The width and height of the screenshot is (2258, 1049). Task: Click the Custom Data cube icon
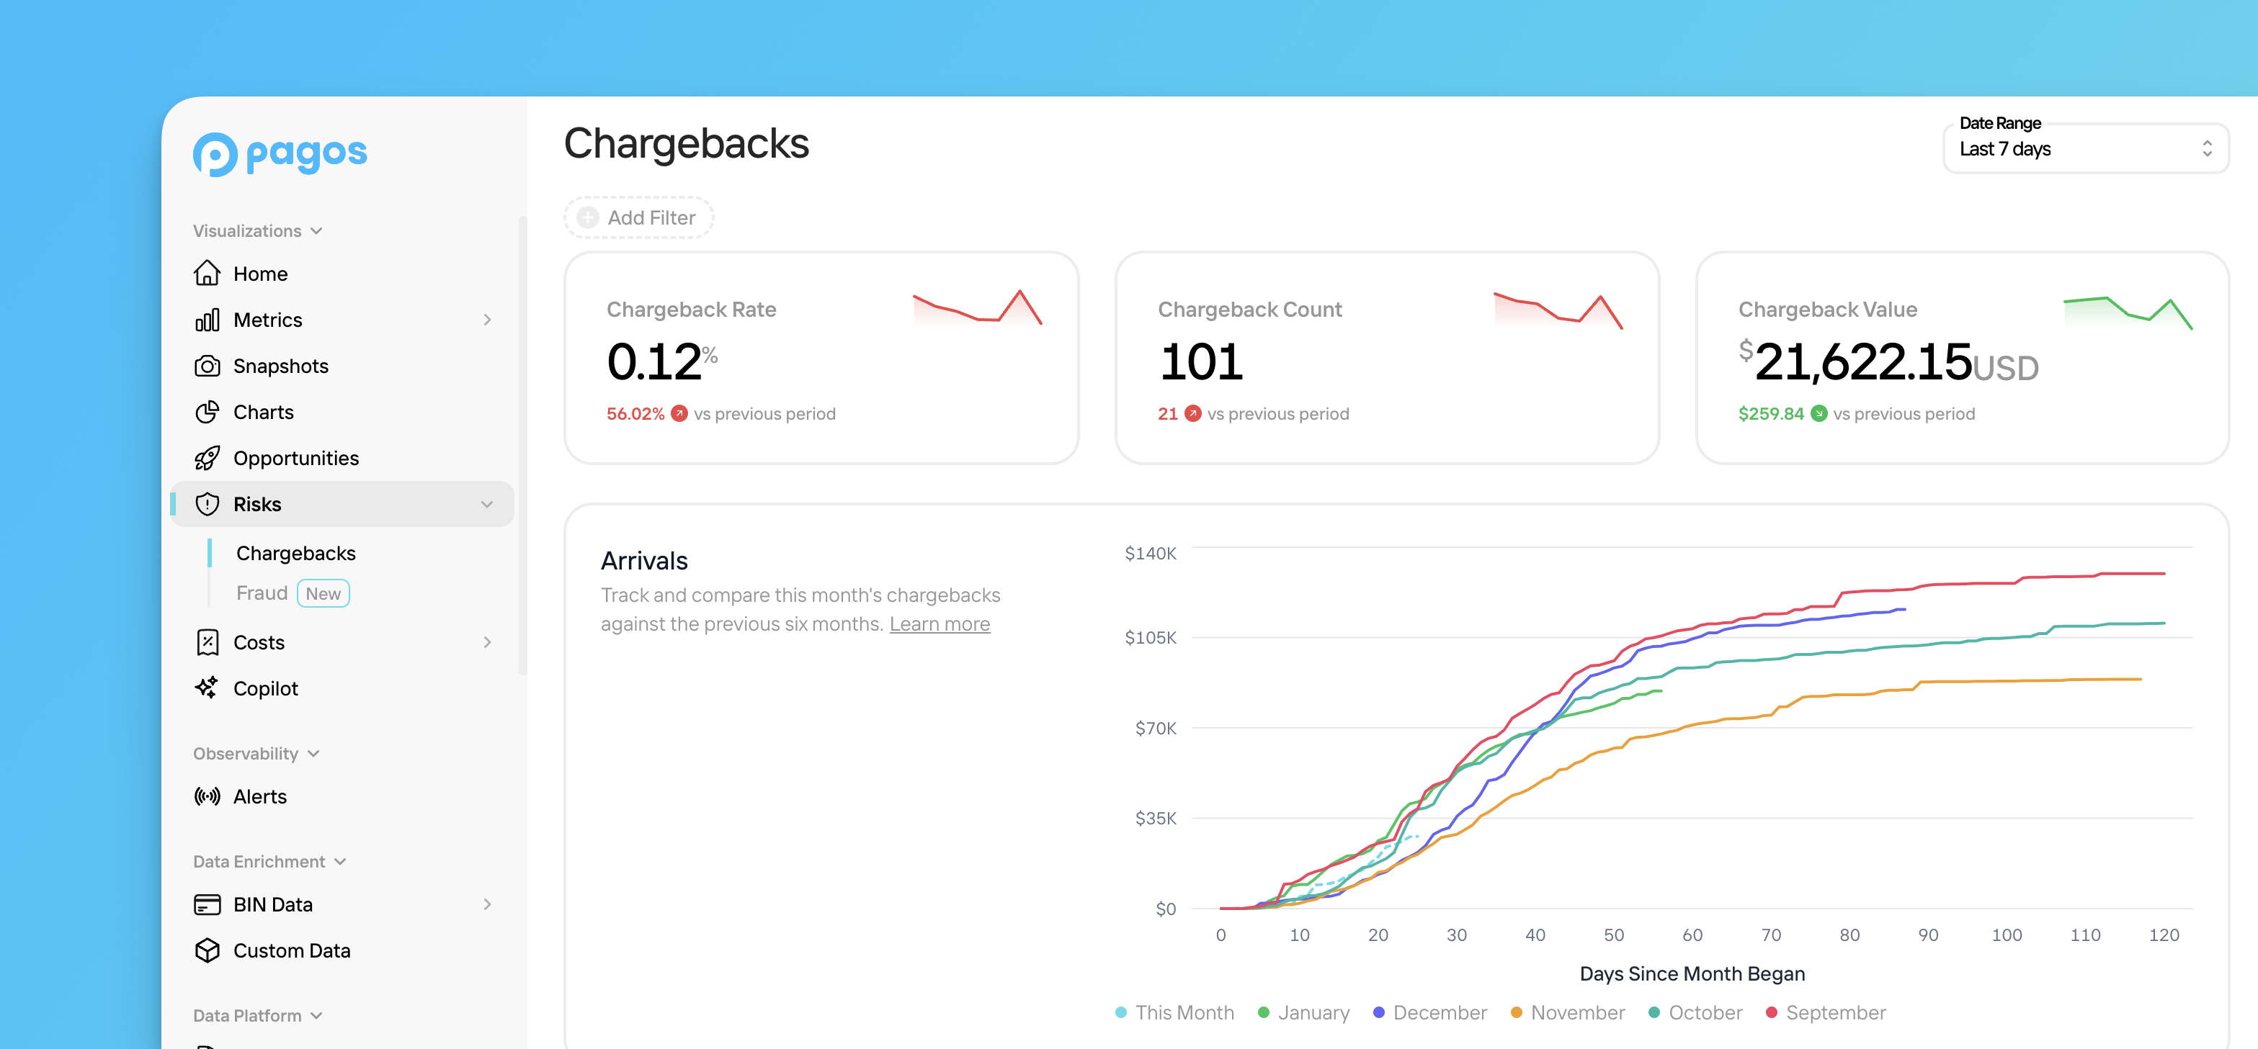click(207, 950)
